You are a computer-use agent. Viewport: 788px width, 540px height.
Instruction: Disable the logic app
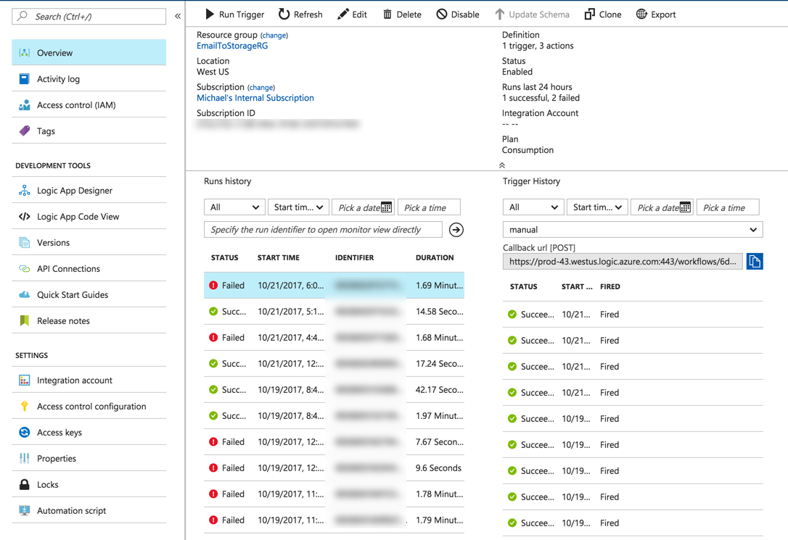point(458,14)
